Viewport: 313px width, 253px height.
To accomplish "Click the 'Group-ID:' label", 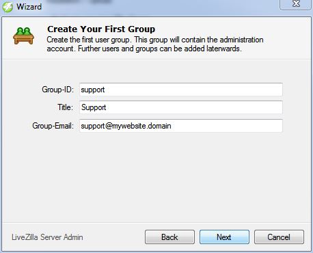I will tap(58, 90).
